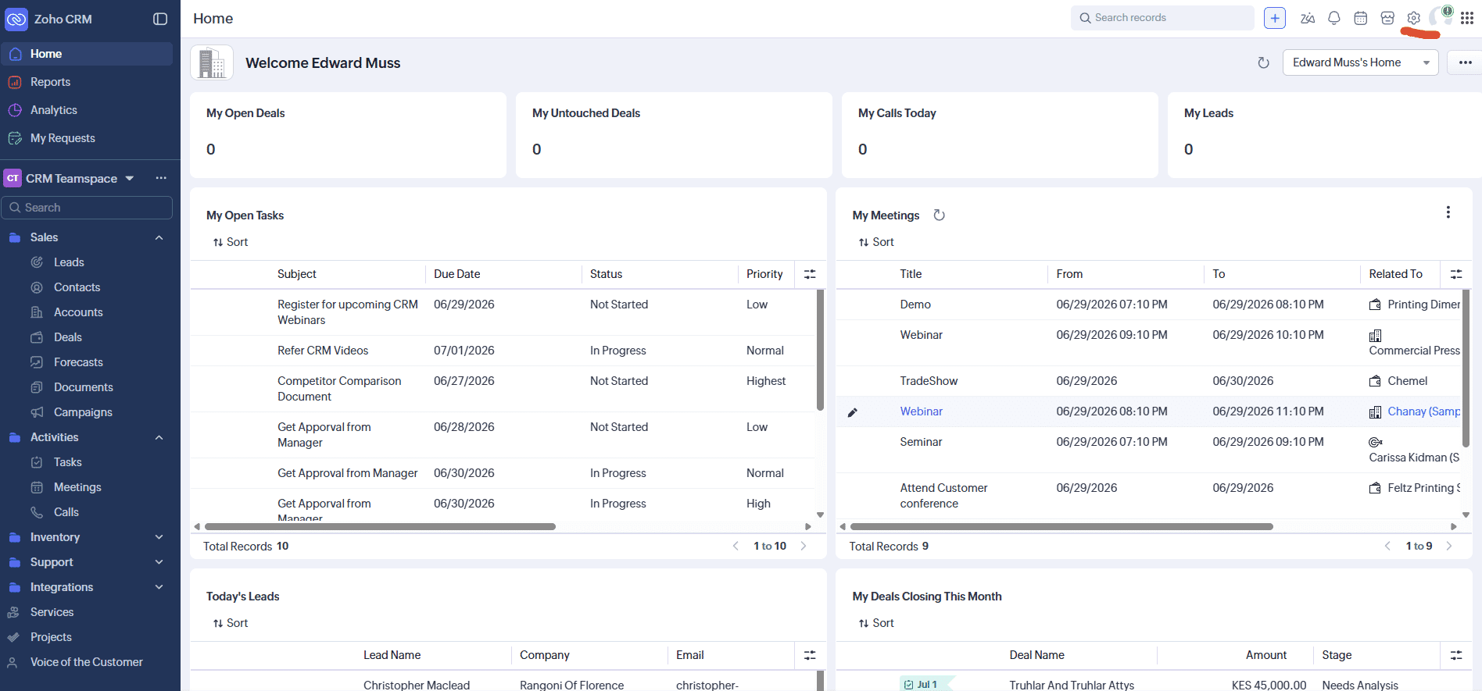
Task: Open the Calls module
Action: 66,512
